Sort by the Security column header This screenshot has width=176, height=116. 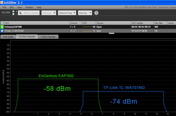(x=113, y=23)
